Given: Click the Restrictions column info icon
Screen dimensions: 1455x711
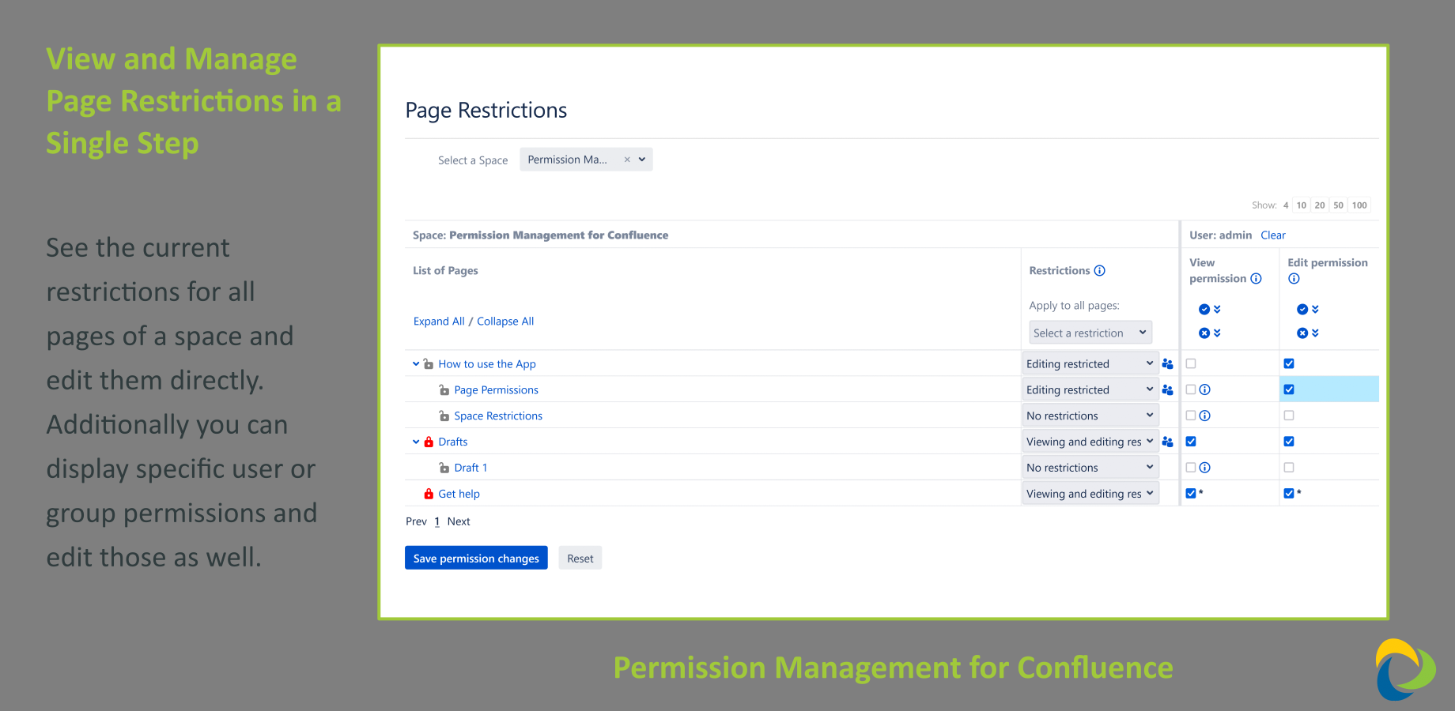Looking at the screenshot, I should click(1099, 270).
